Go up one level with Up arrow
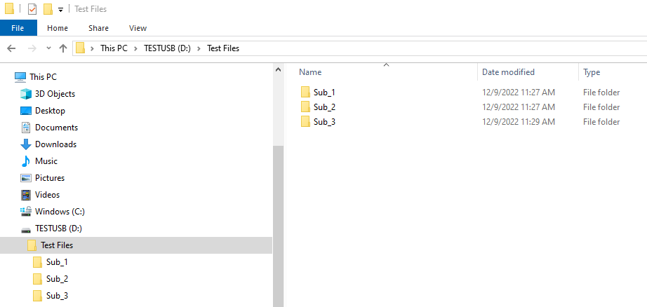This screenshot has width=647, height=307. pos(63,48)
